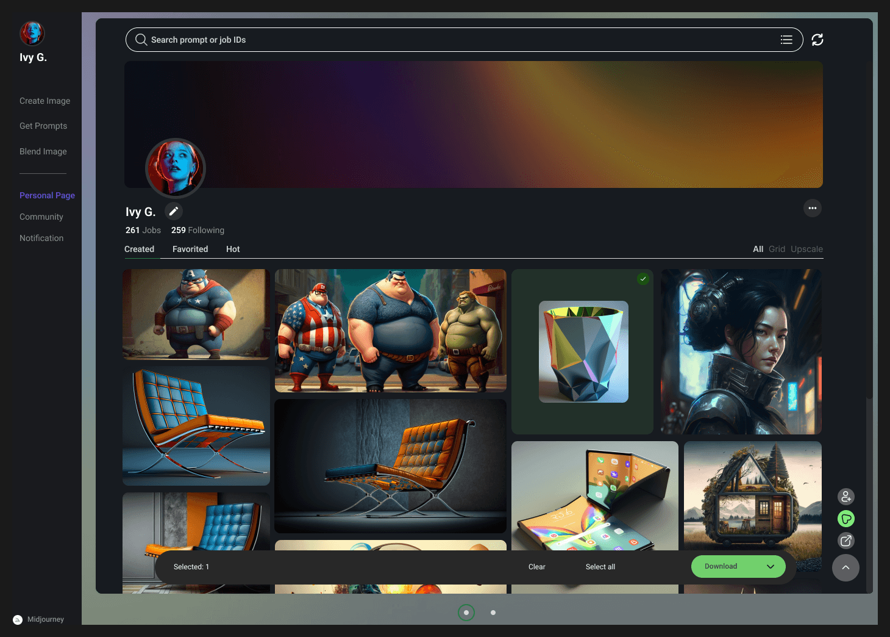Open the Hot tab
Image resolution: width=890 pixels, height=637 pixels.
(x=233, y=249)
